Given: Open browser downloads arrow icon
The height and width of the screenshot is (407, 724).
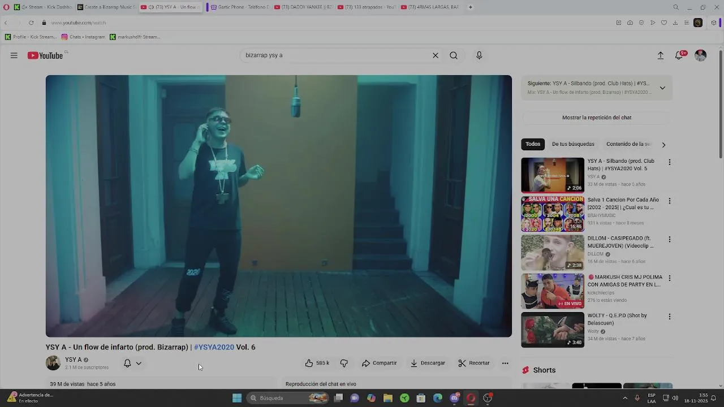Looking at the screenshot, I should (675, 23).
